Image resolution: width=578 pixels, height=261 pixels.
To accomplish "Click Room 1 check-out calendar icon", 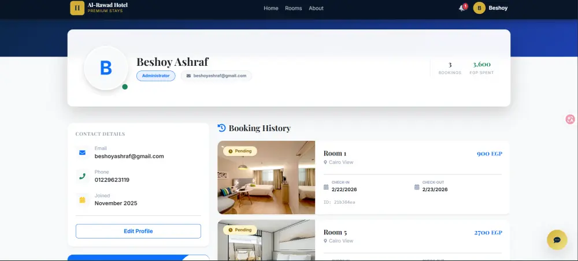I will tap(417, 187).
